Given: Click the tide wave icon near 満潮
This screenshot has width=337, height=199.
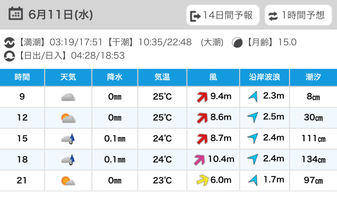Looking at the screenshot, I should point(9,42).
